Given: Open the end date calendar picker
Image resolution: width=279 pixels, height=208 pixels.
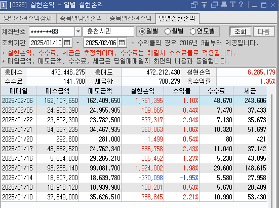Looking at the screenshot, I should (x=122, y=43).
